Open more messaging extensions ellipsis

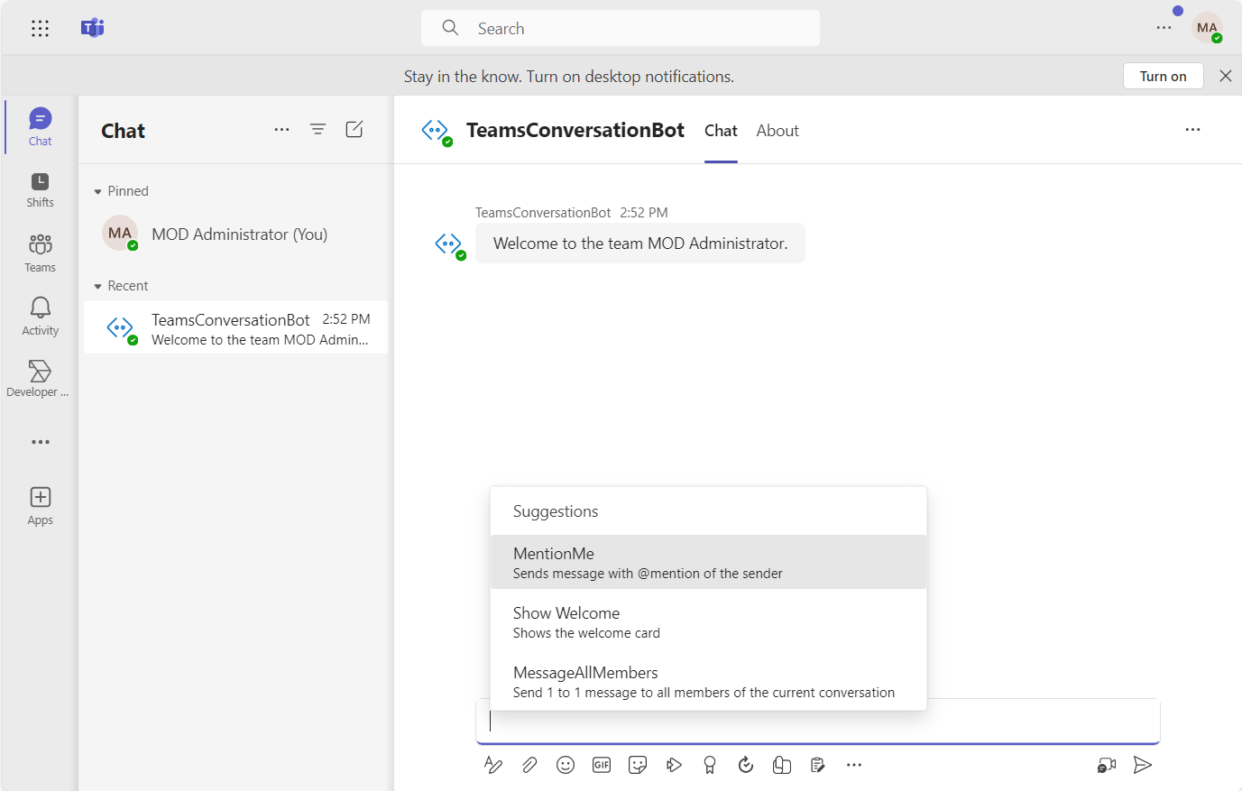point(854,765)
